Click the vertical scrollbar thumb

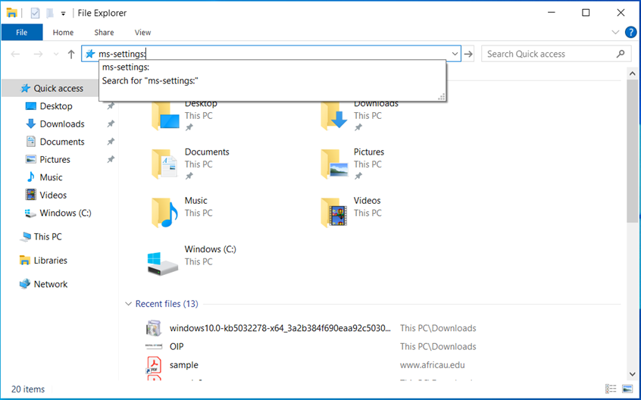[633, 152]
